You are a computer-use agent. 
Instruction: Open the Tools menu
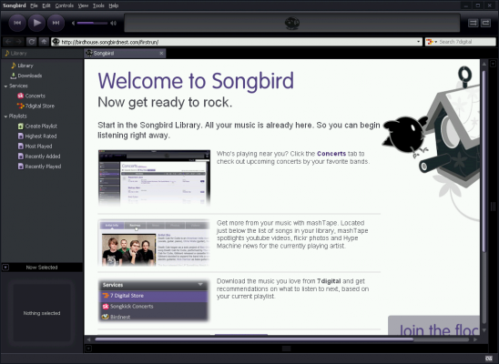coord(98,5)
